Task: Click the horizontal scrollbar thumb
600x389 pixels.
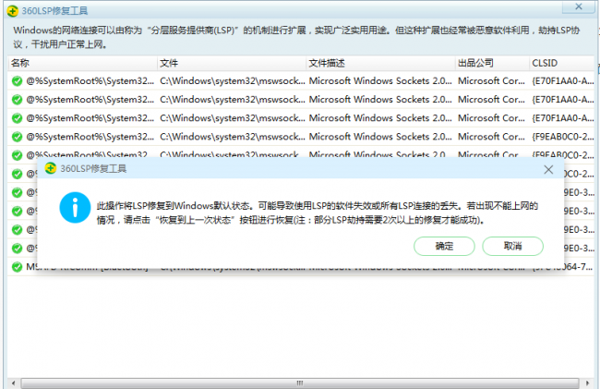Action: coord(300,383)
